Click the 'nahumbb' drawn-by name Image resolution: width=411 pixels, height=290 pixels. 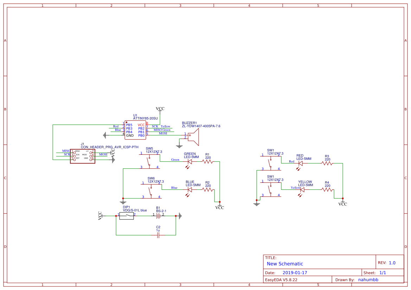[368, 280]
